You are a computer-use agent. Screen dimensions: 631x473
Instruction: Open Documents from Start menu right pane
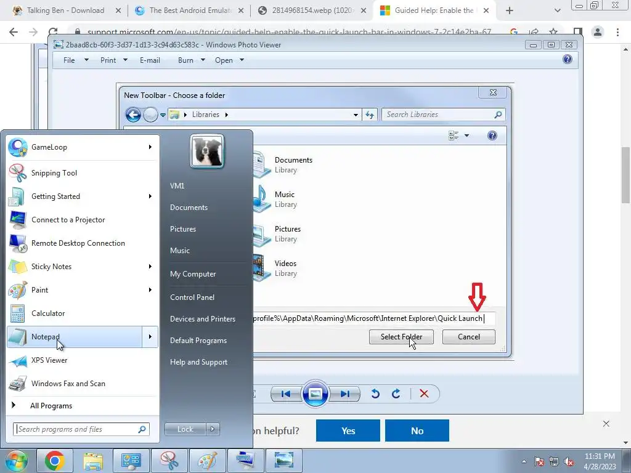189,208
